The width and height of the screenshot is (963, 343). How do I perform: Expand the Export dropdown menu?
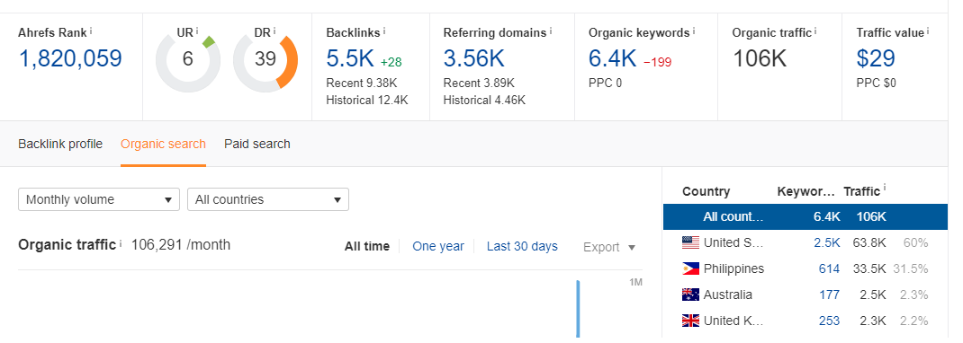point(609,248)
